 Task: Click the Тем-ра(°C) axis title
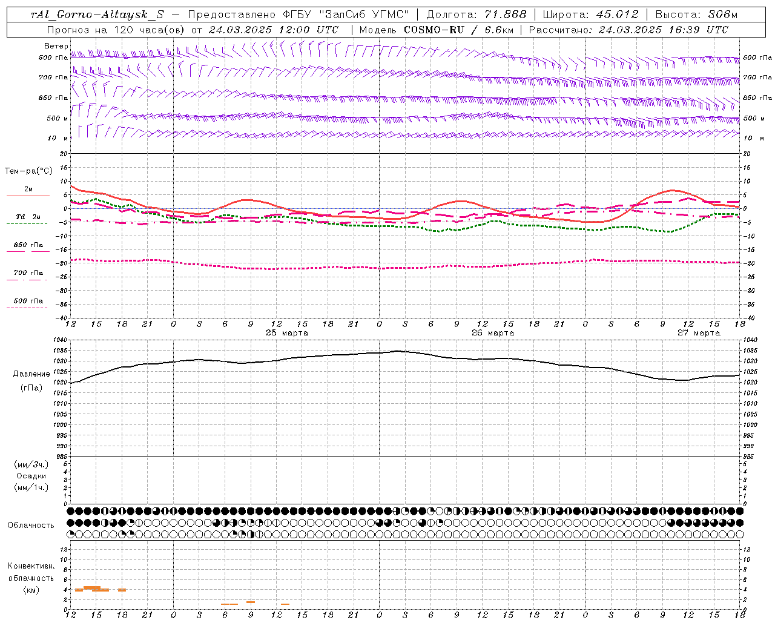tap(28, 171)
